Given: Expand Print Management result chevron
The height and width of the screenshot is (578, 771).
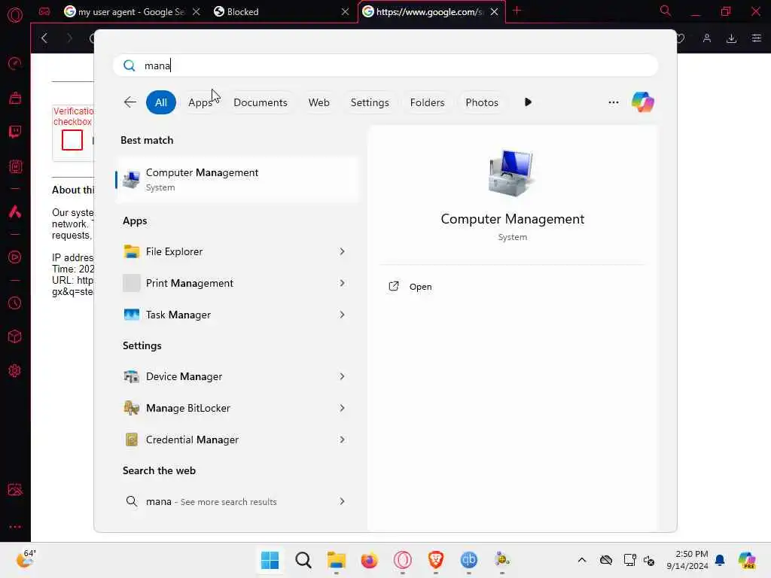Looking at the screenshot, I should click(343, 283).
